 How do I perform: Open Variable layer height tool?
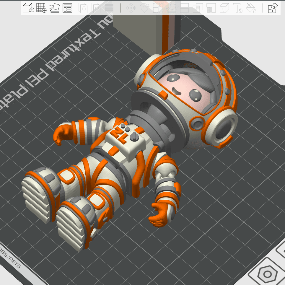tap(109, 8)
